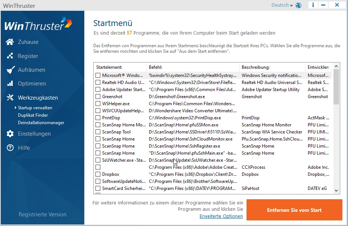
Task: Click the Beschreibung column header
Action: pos(255,67)
